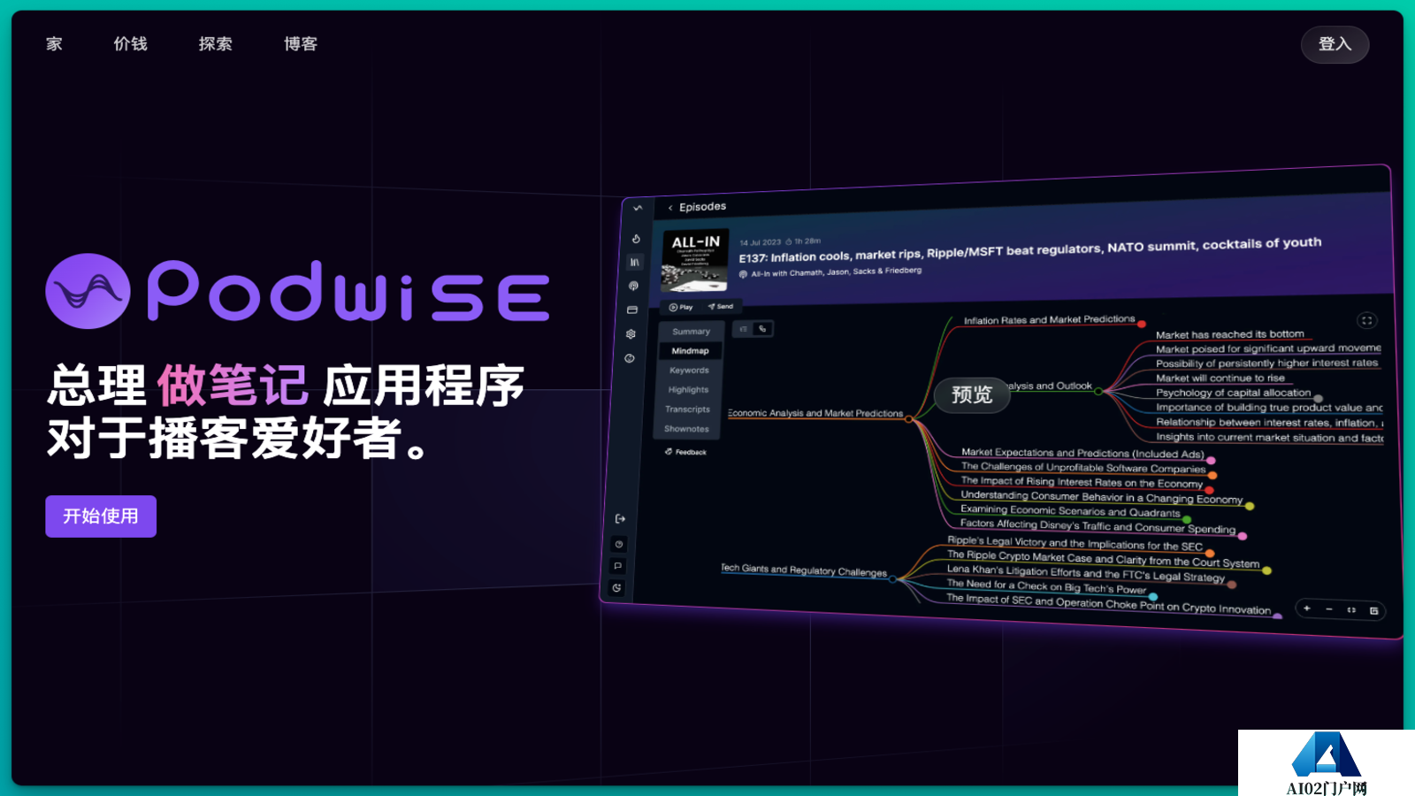Click the sidebar icon just below the logout arrow
The image size is (1415, 796).
point(619,544)
